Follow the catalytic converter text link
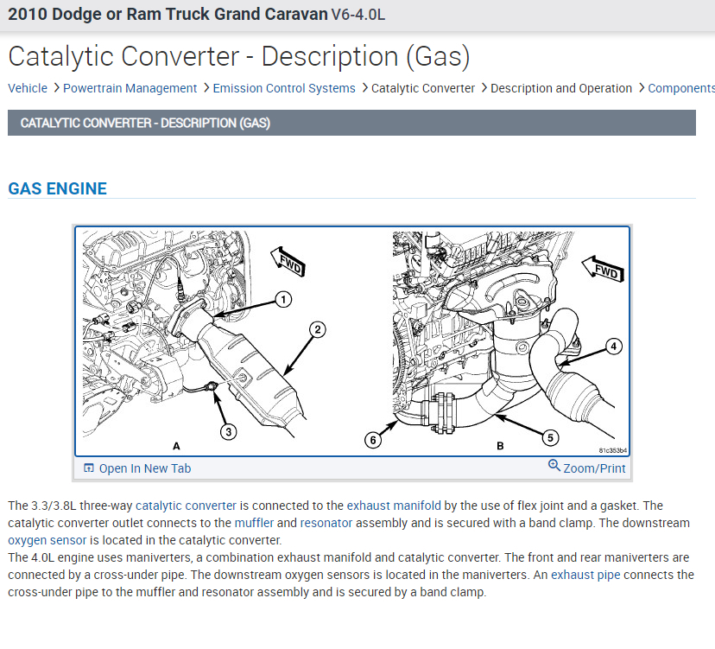This screenshot has height=649, width=715. tap(186, 506)
